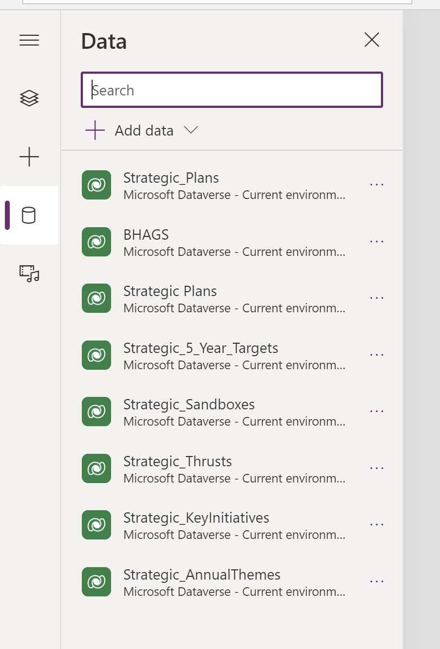Image resolution: width=440 pixels, height=649 pixels.
Task: Open the Media icon in sidebar
Action: 29,273
